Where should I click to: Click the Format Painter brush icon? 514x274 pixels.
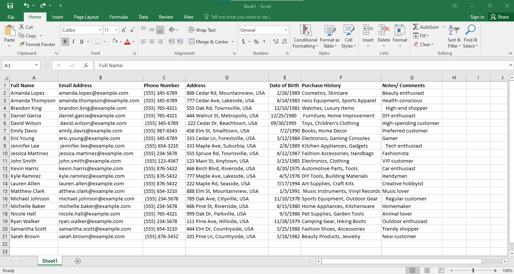point(22,44)
